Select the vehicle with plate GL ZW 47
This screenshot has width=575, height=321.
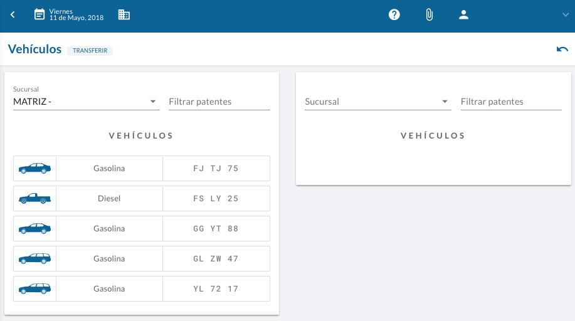click(142, 259)
